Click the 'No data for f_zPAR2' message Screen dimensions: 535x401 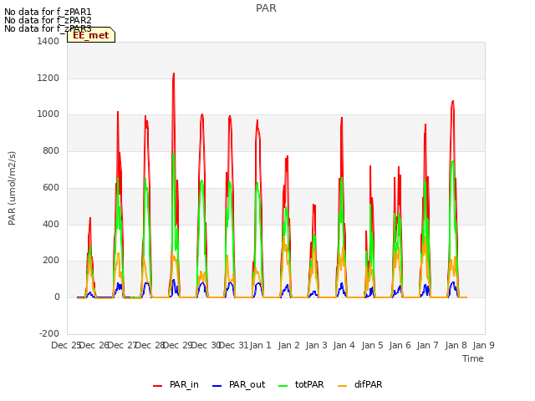(48, 20)
